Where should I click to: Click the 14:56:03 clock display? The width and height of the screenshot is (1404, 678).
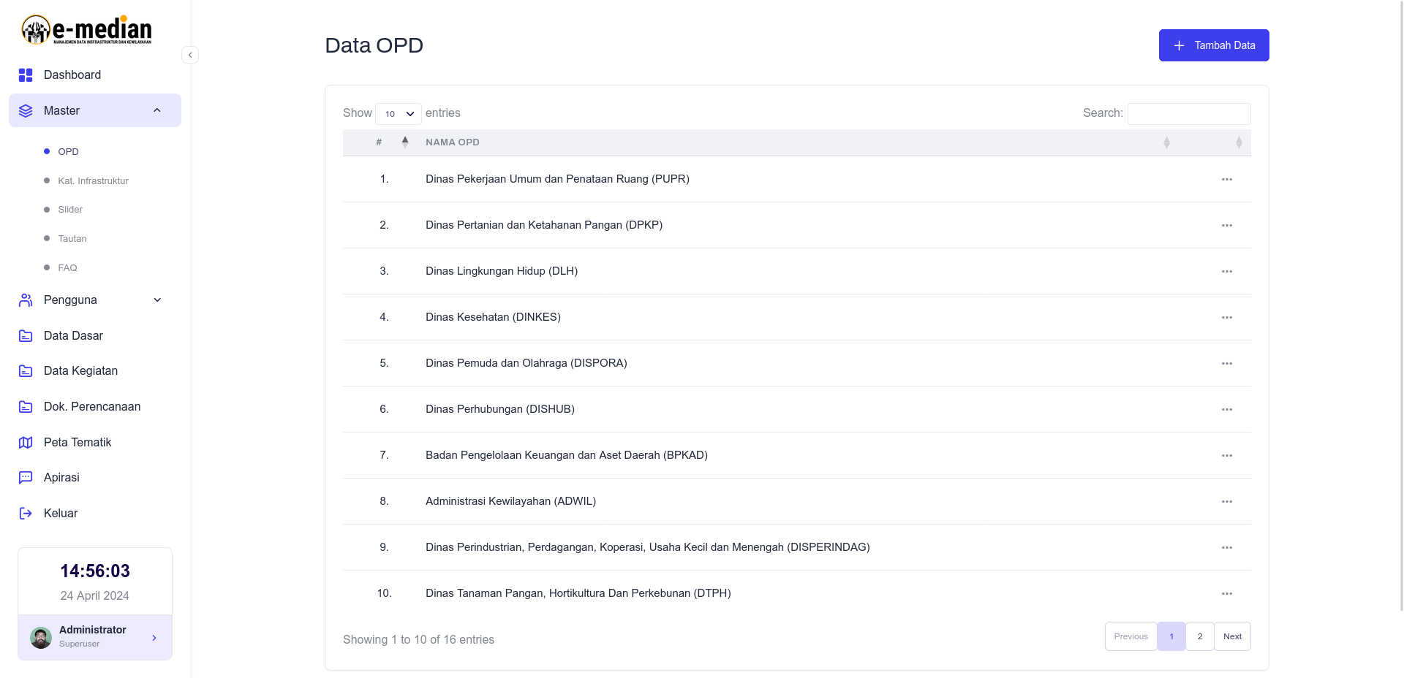coord(95,571)
